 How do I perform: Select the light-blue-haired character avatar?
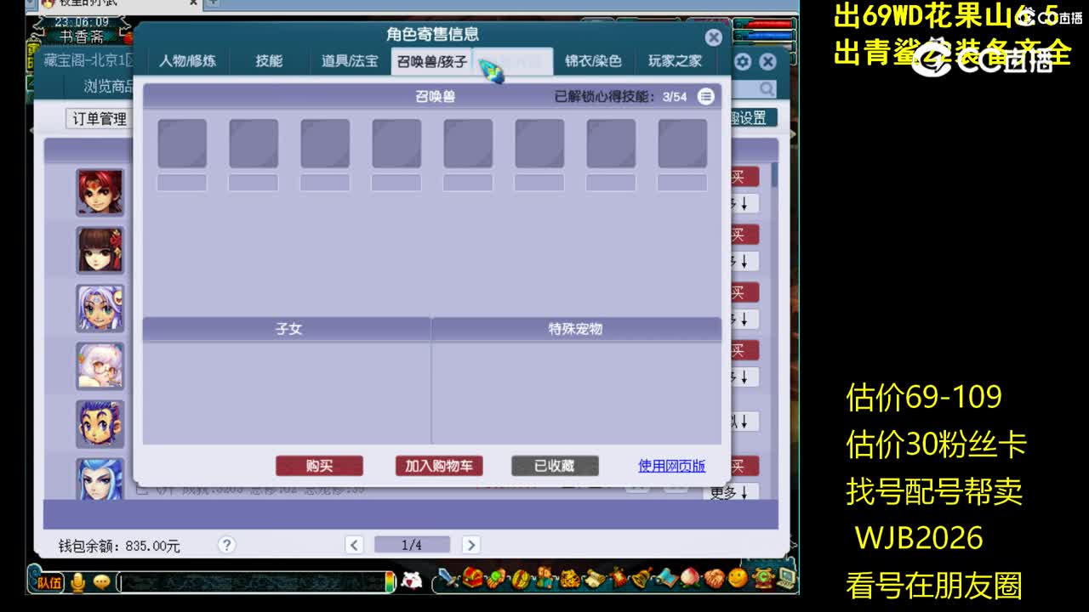coord(100,479)
